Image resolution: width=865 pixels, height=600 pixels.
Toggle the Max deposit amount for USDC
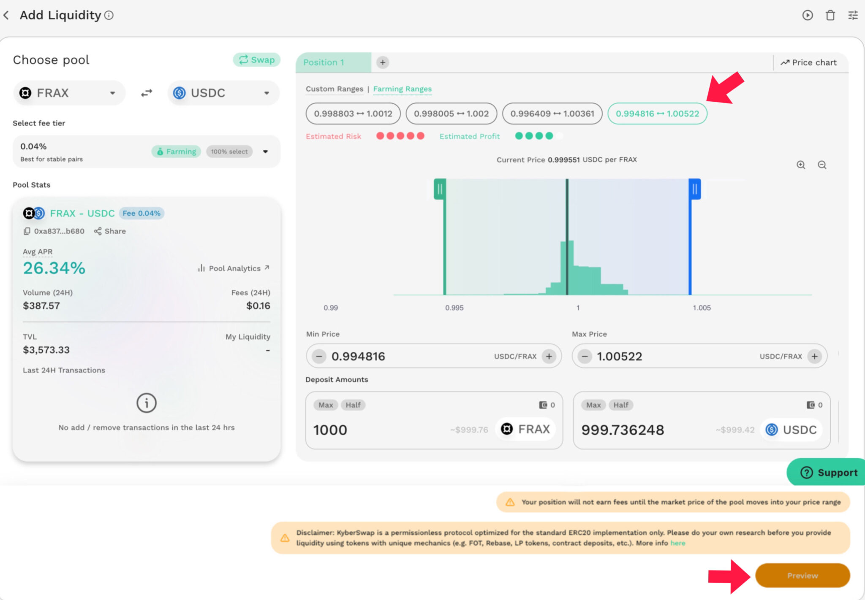[x=593, y=405]
